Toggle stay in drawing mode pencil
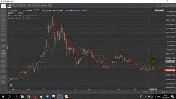The height and width of the screenshot is (99, 176). [x=3, y=61]
